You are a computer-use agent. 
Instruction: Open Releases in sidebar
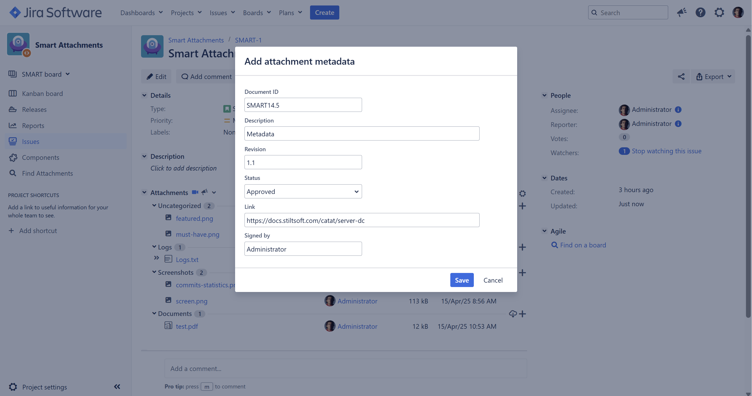34,109
